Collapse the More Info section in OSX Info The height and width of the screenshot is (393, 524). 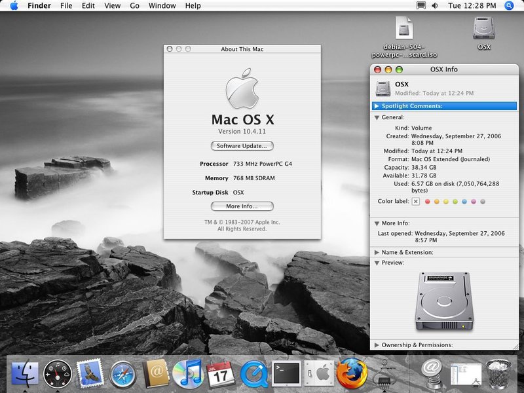377,223
